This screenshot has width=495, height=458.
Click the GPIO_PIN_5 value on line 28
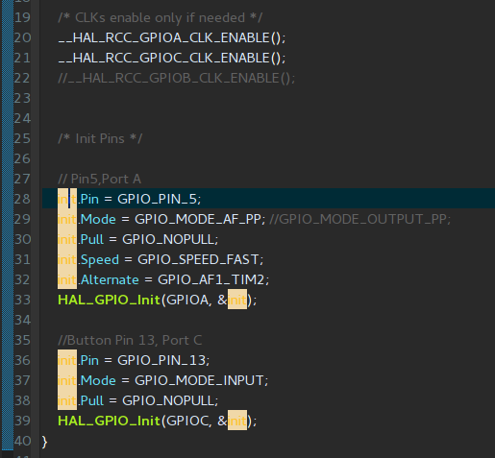(157, 199)
